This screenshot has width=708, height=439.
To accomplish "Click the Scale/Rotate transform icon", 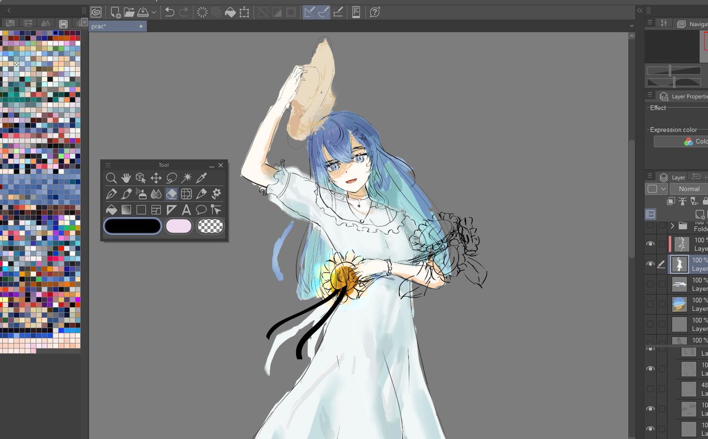I will tap(244, 12).
